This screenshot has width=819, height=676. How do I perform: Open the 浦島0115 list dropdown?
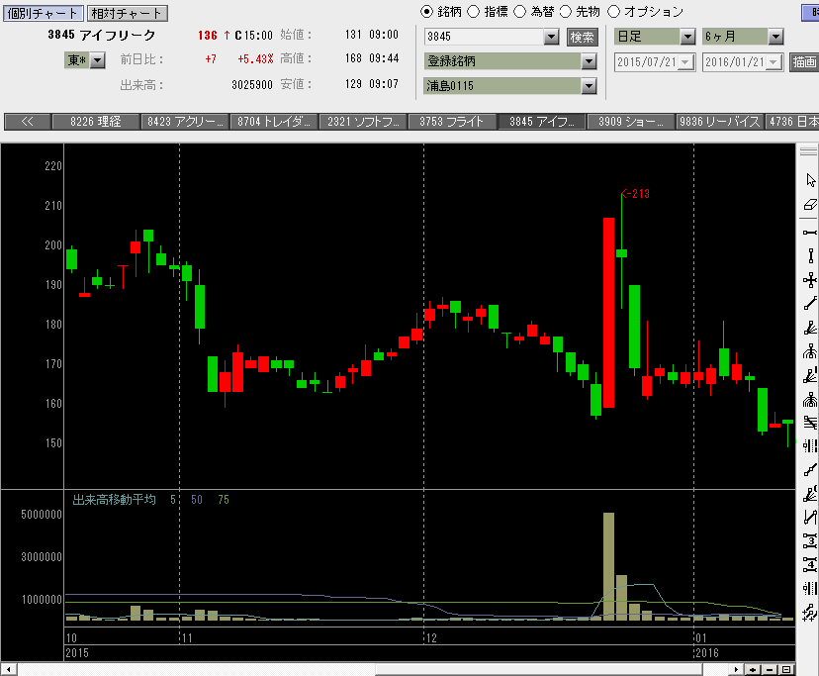coord(589,86)
